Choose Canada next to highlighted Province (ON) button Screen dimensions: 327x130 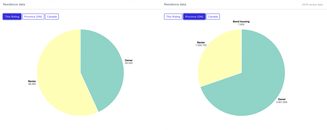point(213,17)
